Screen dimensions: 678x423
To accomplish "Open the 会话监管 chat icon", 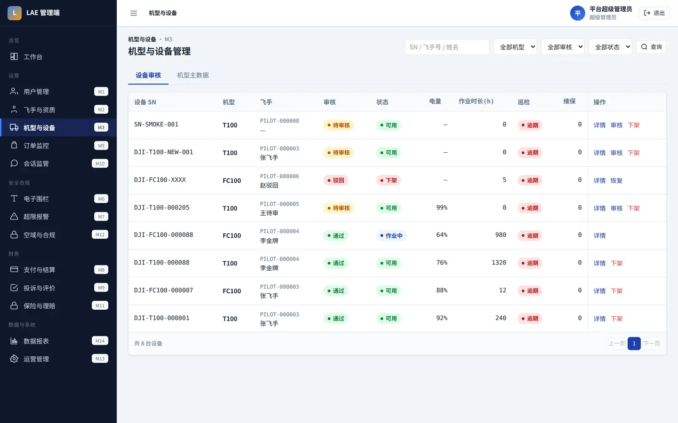I will (x=14, y=163).
